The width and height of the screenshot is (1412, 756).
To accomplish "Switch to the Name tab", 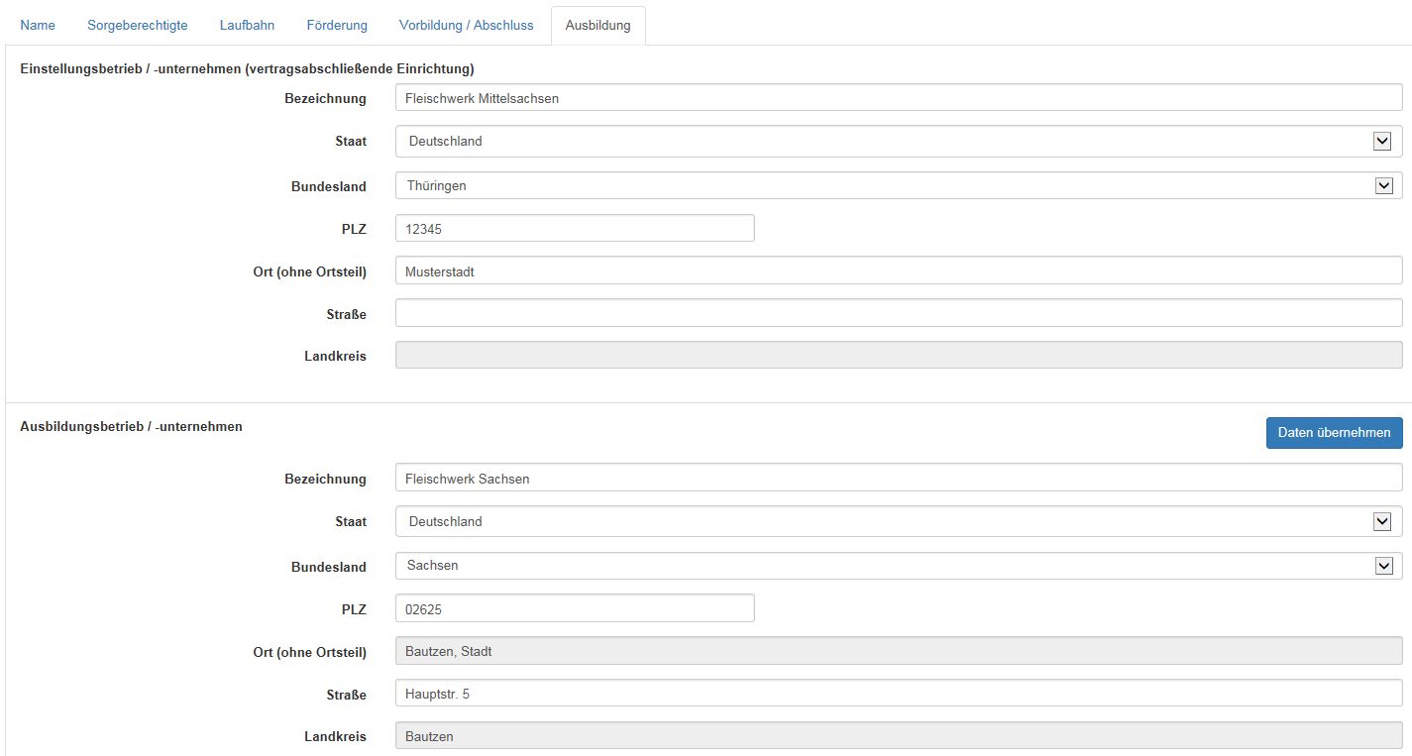I will pos(38,25).
